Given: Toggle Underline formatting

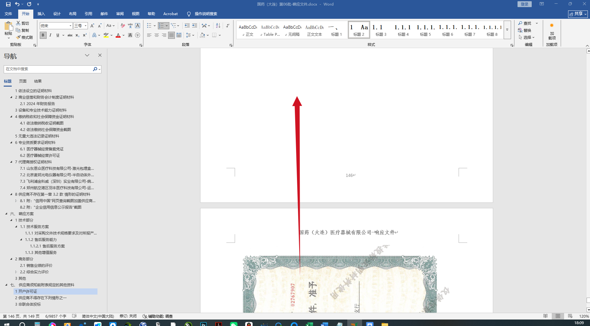Looking at the screenshot, I should (x=58, y=35).
